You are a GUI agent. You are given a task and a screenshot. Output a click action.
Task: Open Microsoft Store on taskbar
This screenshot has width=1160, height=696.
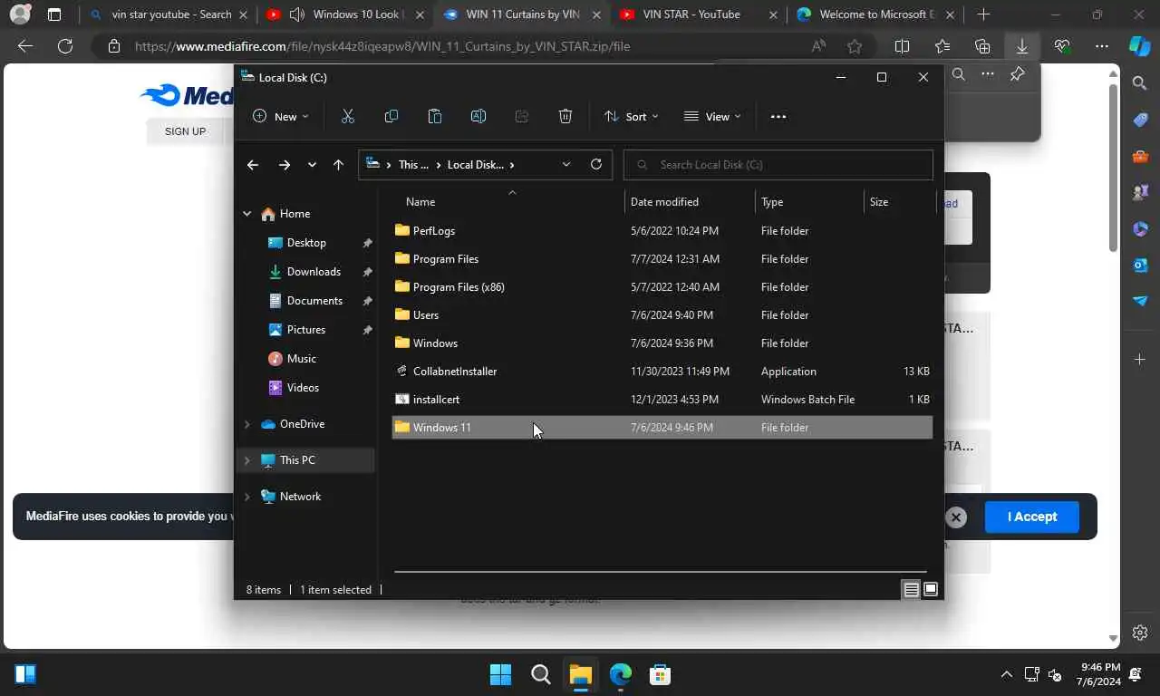(x=660, y=674)
